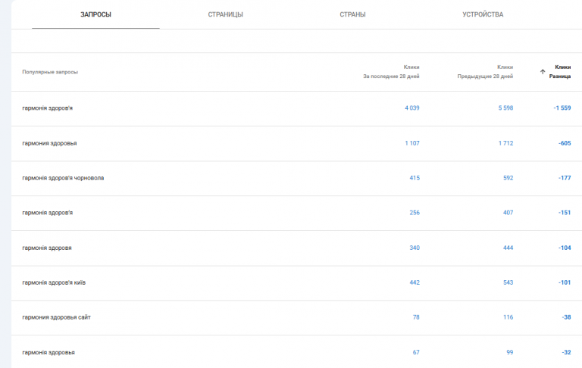Click the clicks value 4 039

412,108
